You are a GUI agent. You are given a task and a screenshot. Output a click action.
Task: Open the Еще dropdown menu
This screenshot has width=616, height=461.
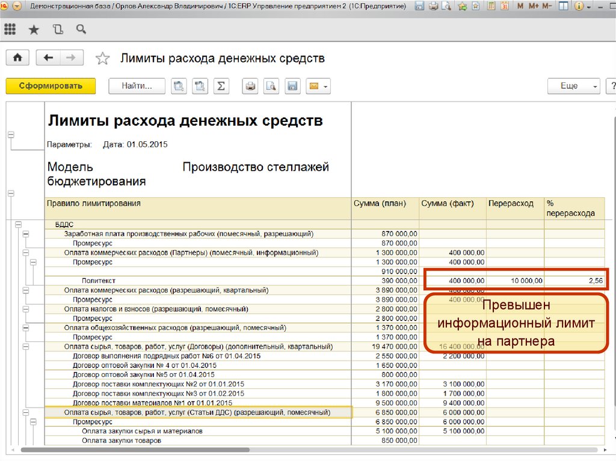[x=573, y=86]
